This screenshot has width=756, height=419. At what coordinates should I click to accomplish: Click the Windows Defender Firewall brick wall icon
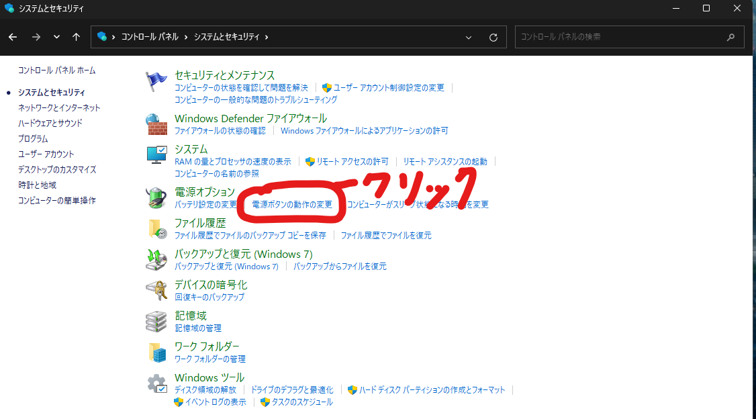click(156, 124)
